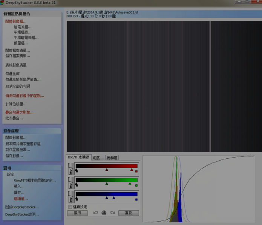
Task: Click the histogram curve graph
Action: tap(199, 189)
